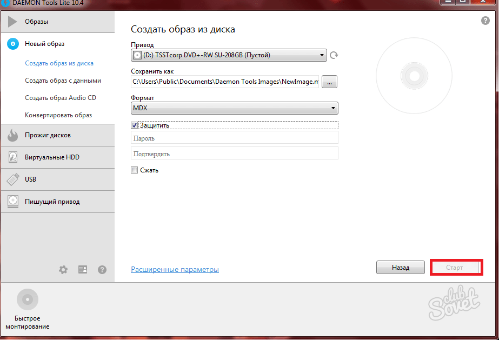Open Пишущий привод drive icon

click(13, 202)
